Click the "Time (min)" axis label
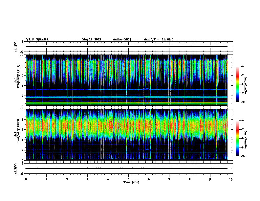This screenshot has width=260, height=201. pyautogui.click(x=131, y=182)
